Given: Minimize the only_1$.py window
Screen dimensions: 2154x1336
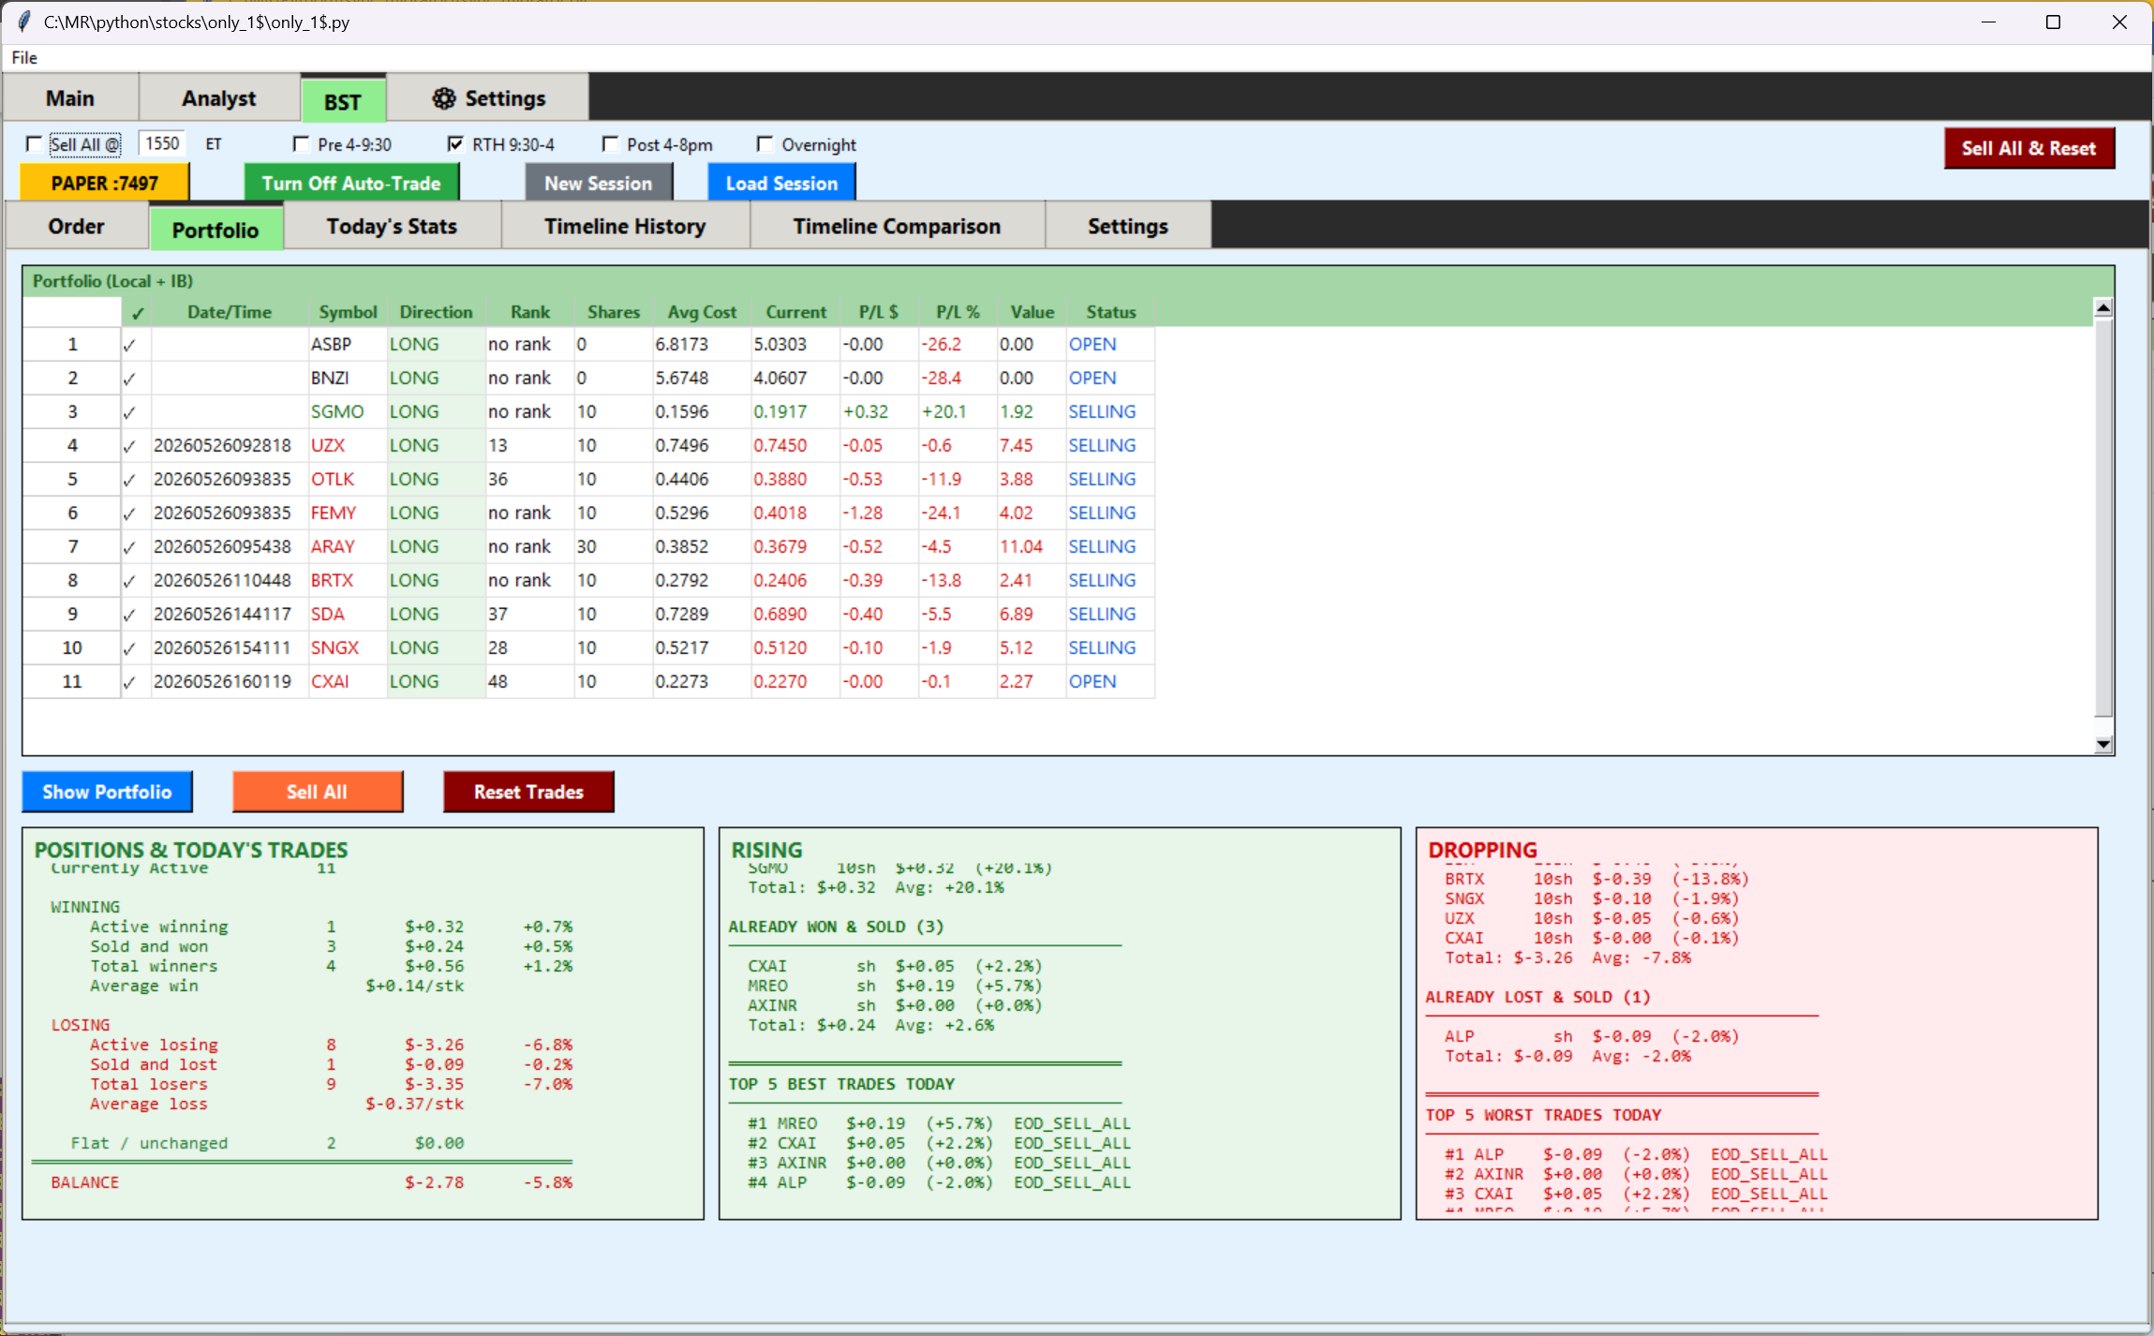Looking at the screenshot, I should pos(1988,22).
